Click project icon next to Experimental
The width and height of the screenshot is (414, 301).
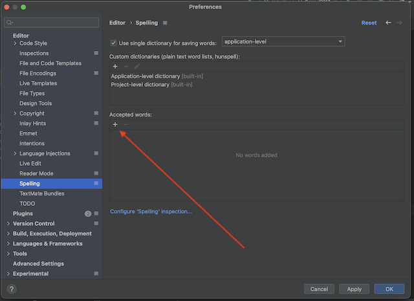(x=96, y=274)
